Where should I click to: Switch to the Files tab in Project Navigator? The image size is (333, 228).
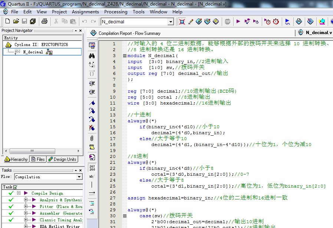[38, 159]
